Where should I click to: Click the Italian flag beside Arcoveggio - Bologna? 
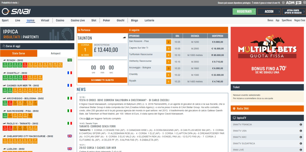[70, 98]
